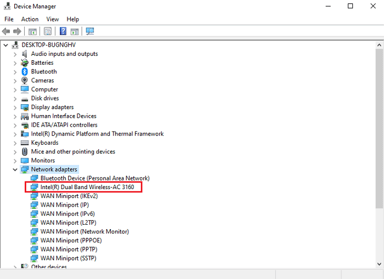Collapse the Network adapters category

15,170
